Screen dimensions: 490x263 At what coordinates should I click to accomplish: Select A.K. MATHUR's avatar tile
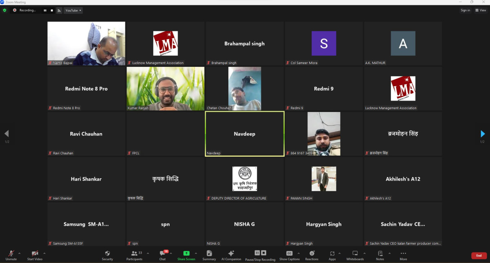tap(403, 44)
